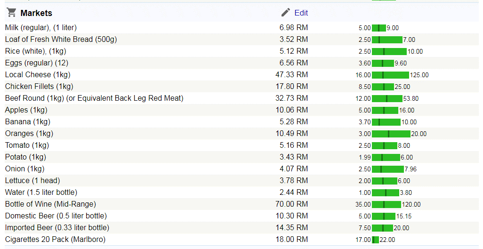
Task: Select Loaf of Fresh White Bread (500g)
Action: [61, 40]
